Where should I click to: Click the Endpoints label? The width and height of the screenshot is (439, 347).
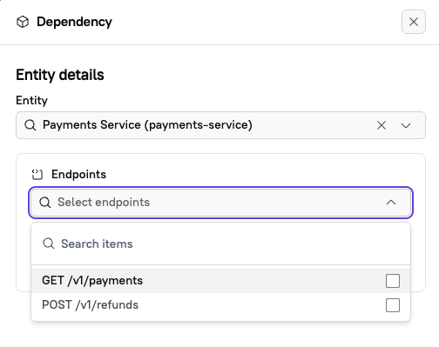click(78, 174)
